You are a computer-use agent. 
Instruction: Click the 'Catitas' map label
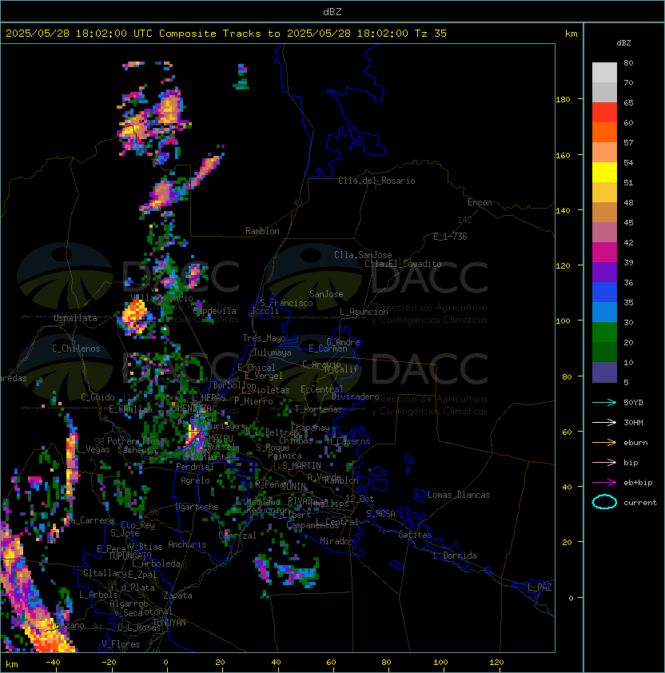pyautogui.click(x=415, y=535)
